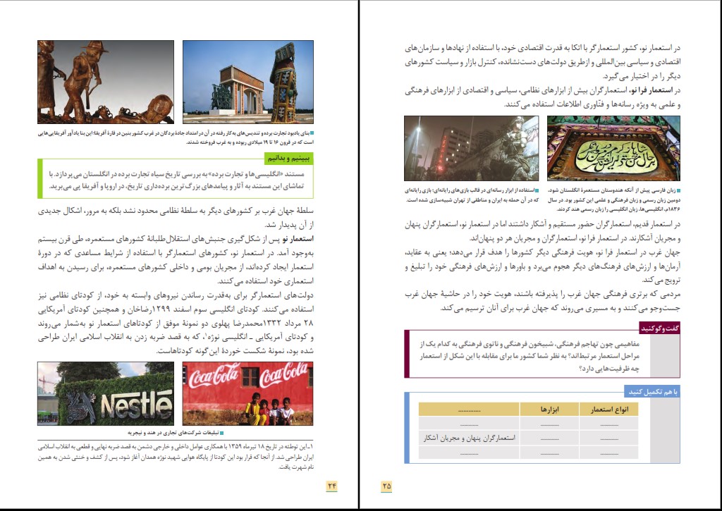Click footnote starting 'این توطئه در تاریخ ۱۸ تیرماه ۱۳۵۹'

tap(176, 457)
